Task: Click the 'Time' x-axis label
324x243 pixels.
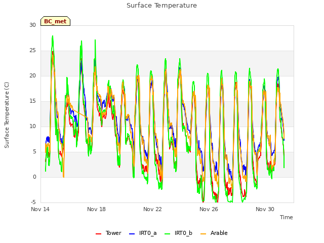Action: pyautogui.click(x=286, y=217)
